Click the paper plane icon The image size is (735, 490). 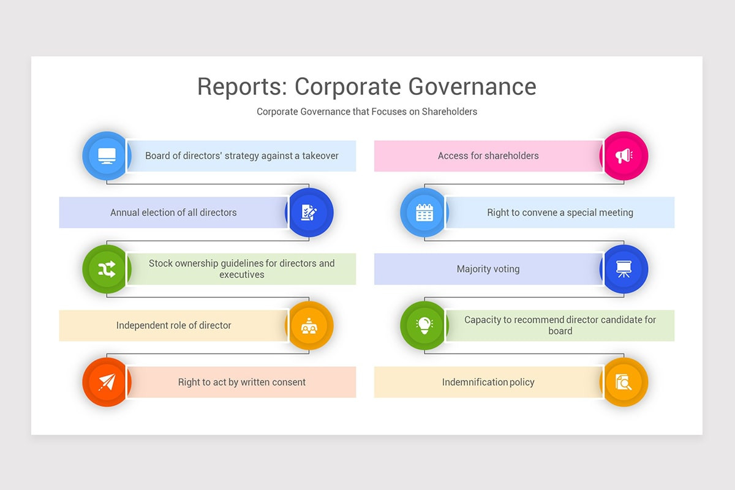tap(106, 382)
